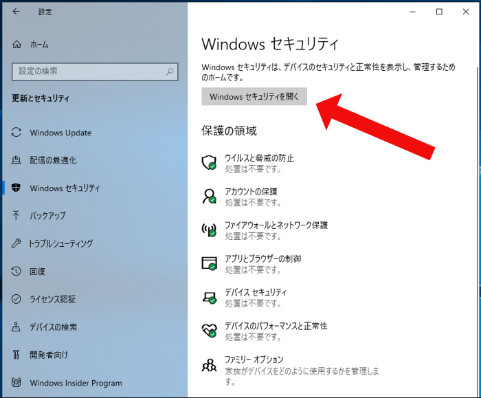Open アカウントの保護
The height and width of the screenshot is (398, 481).
(251, 192)
